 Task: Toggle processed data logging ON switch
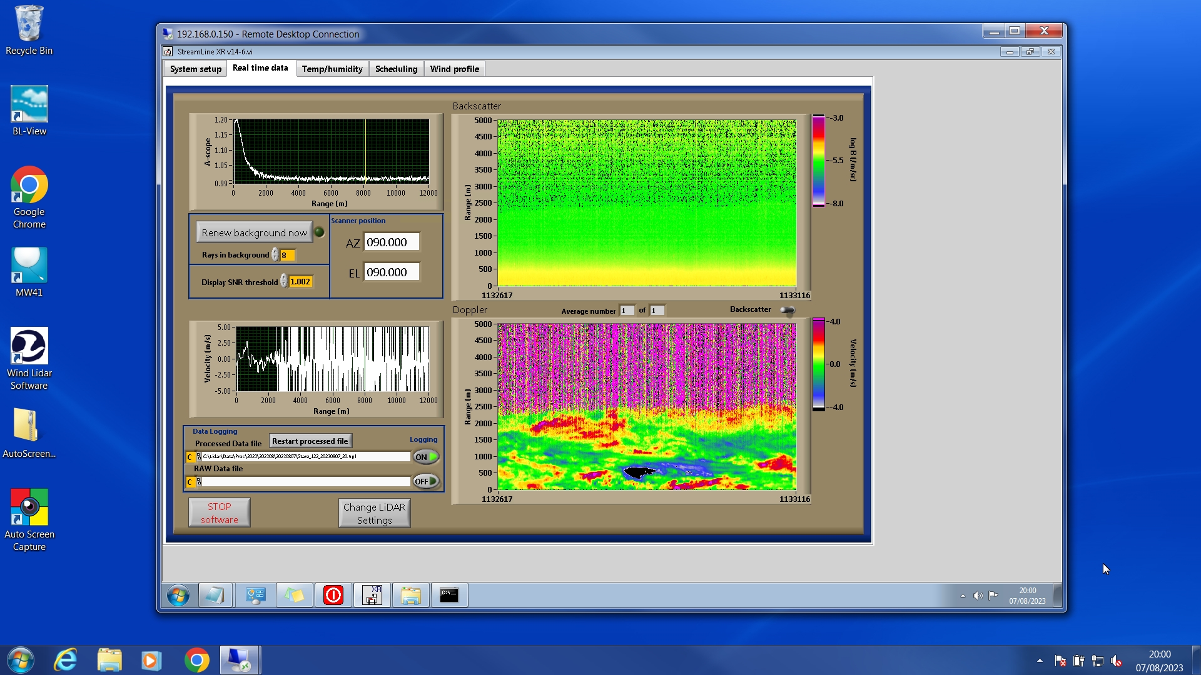pos(425,457)
